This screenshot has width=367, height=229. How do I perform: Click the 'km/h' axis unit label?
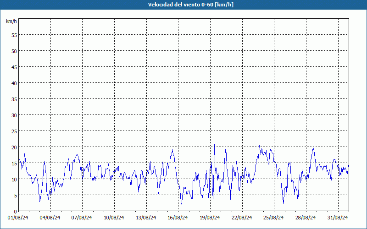pyautogui.click(x=11, y=21)
